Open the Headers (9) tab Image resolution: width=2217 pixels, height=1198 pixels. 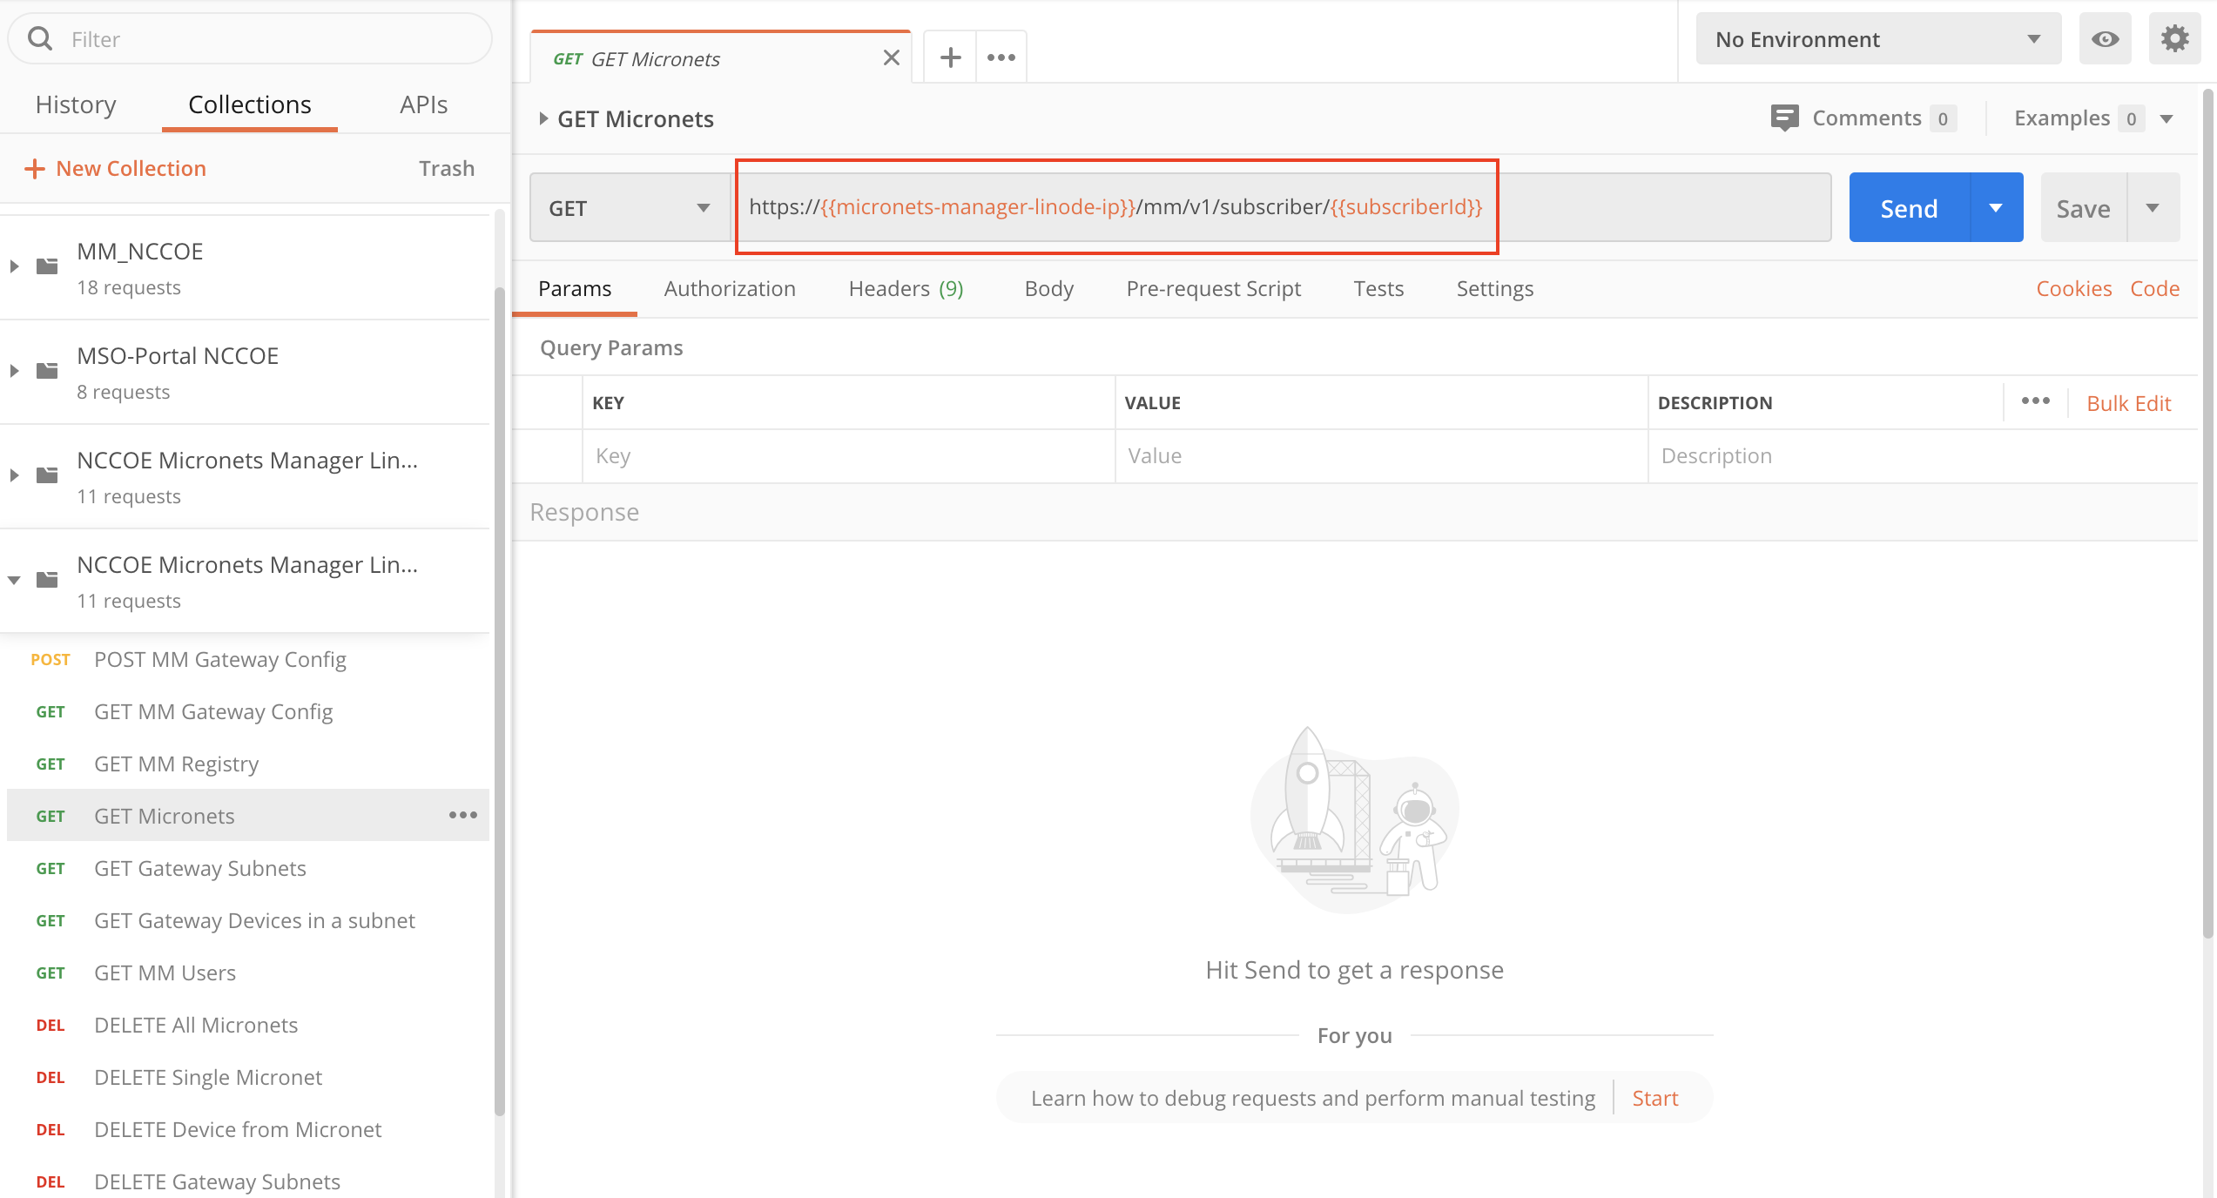906,288
